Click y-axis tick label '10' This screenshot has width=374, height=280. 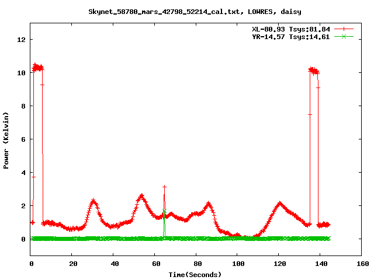click(21, 73)
